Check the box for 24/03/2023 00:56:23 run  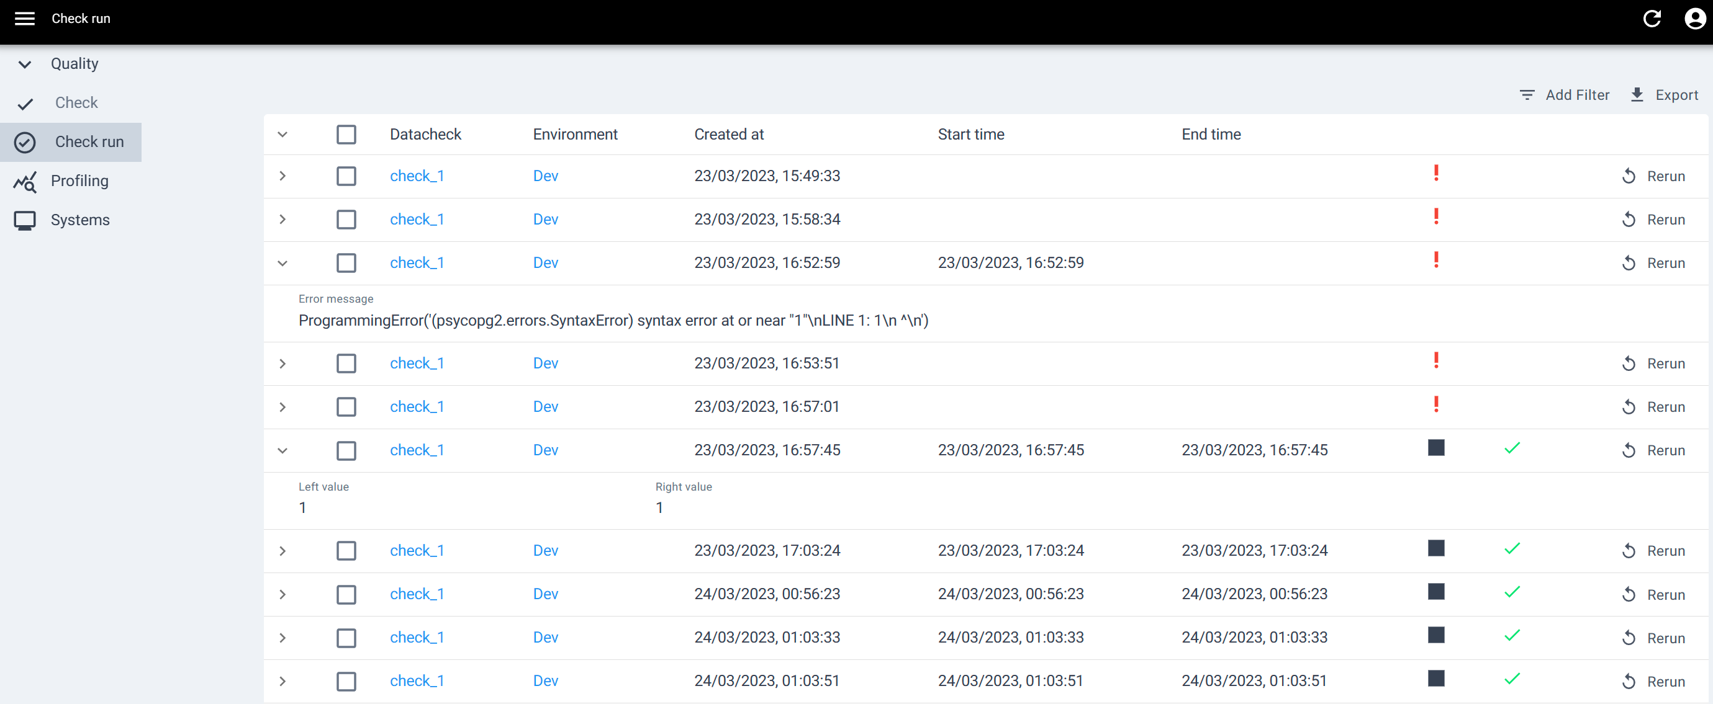[x=346, y=594]
